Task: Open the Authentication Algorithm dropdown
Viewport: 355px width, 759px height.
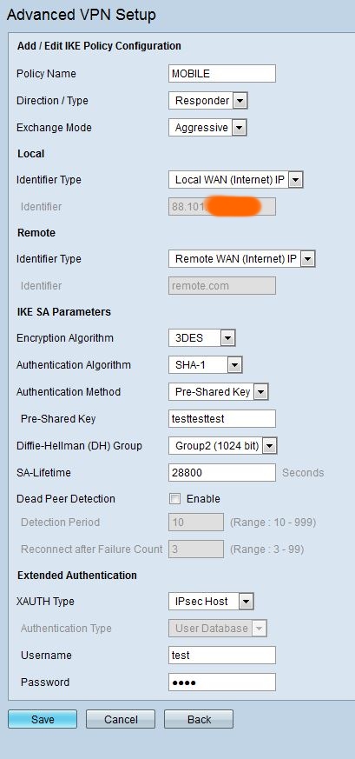Action: click(205, 365)
